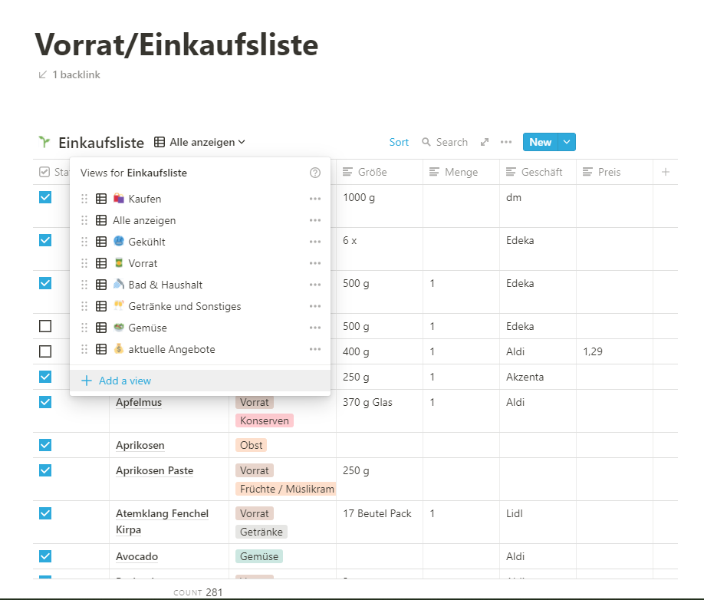This screenshot has width=704, height=600.
Task: Click the pink Konserven tag
Action: pyautogui.click(x=265, y=420)
